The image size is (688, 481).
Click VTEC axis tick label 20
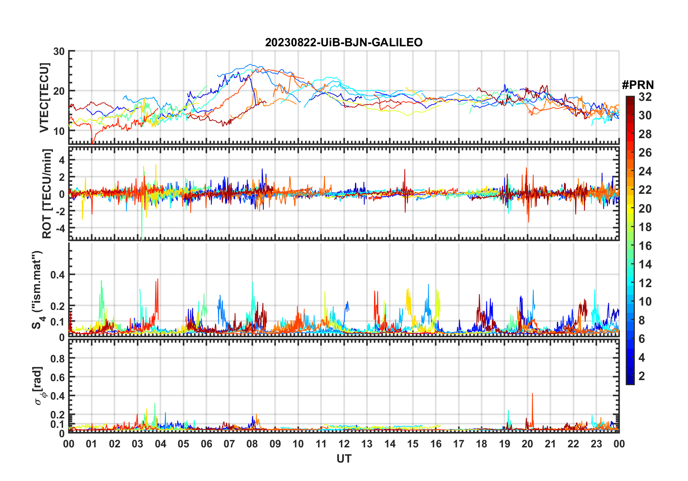coord(59,91)
